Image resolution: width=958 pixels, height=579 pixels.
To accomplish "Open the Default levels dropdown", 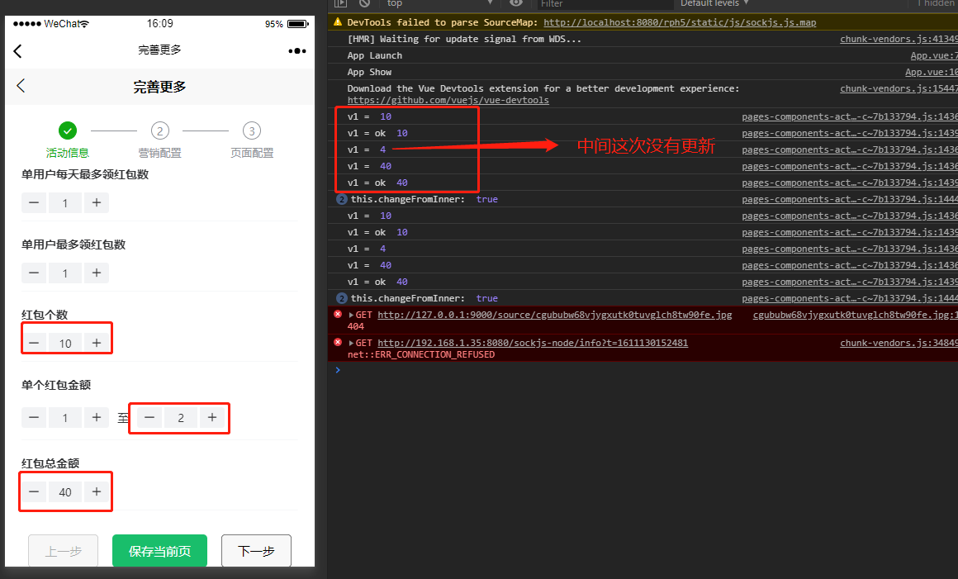I will coord(714,3).
